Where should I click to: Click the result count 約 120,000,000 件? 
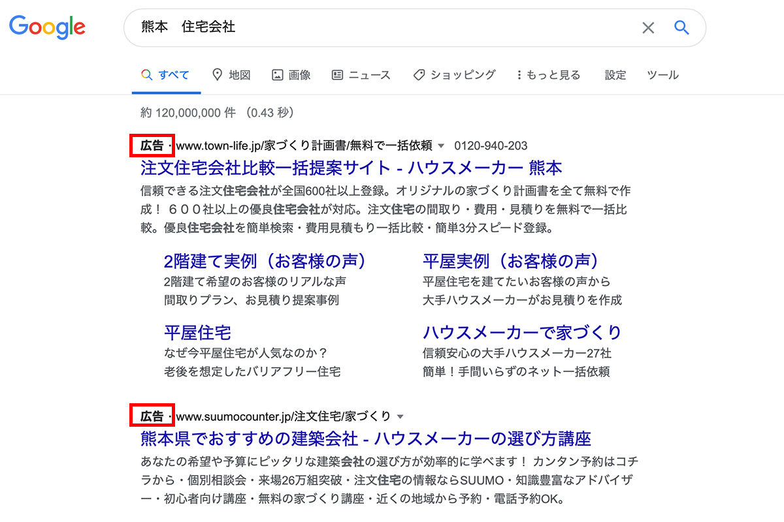coord(188,113)
